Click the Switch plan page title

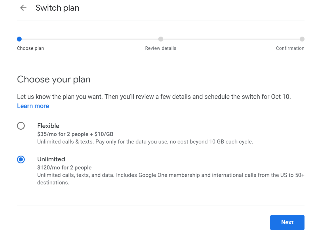tap(57, 8)
